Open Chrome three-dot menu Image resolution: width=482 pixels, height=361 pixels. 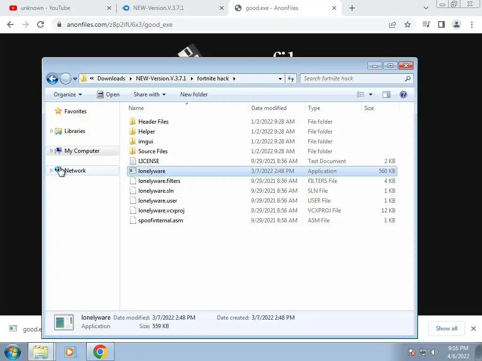(x=472, y=24)
